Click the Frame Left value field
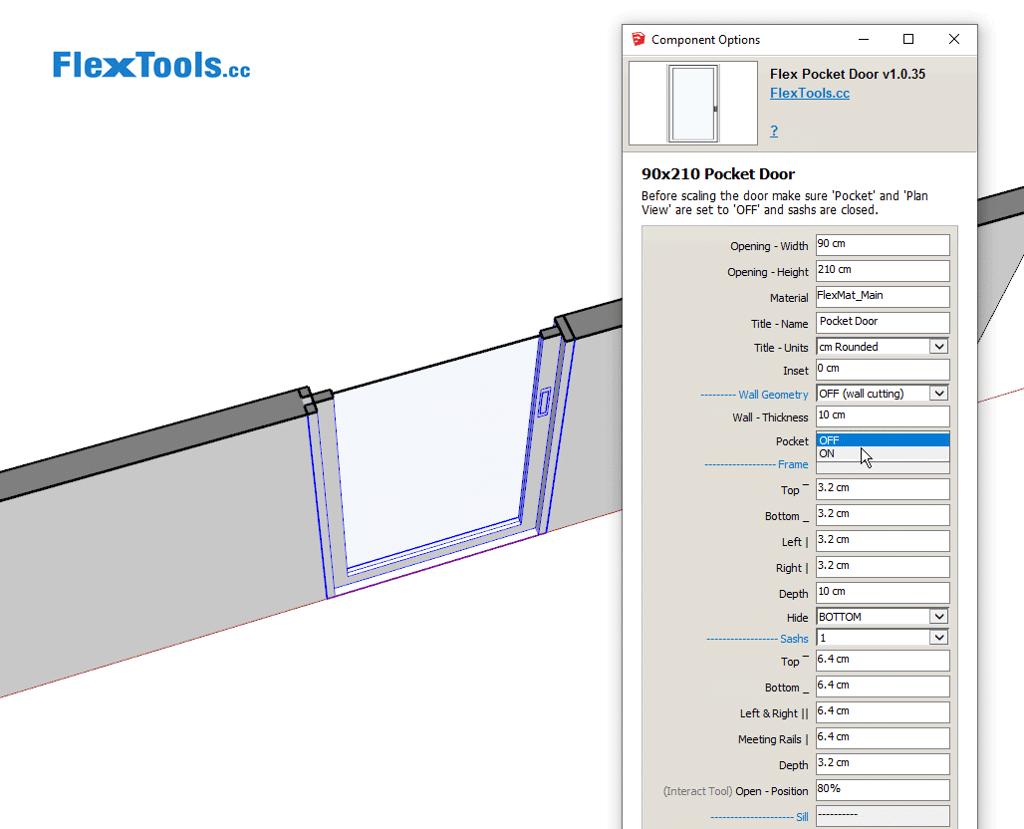Viewport: 1024px width, 829px height. coord(883,541)
